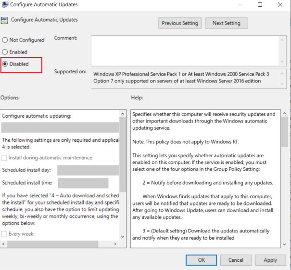Screen dimensions: 291x270
Task: Click inside the Comment text box
Action: click(x=185, y=51)
